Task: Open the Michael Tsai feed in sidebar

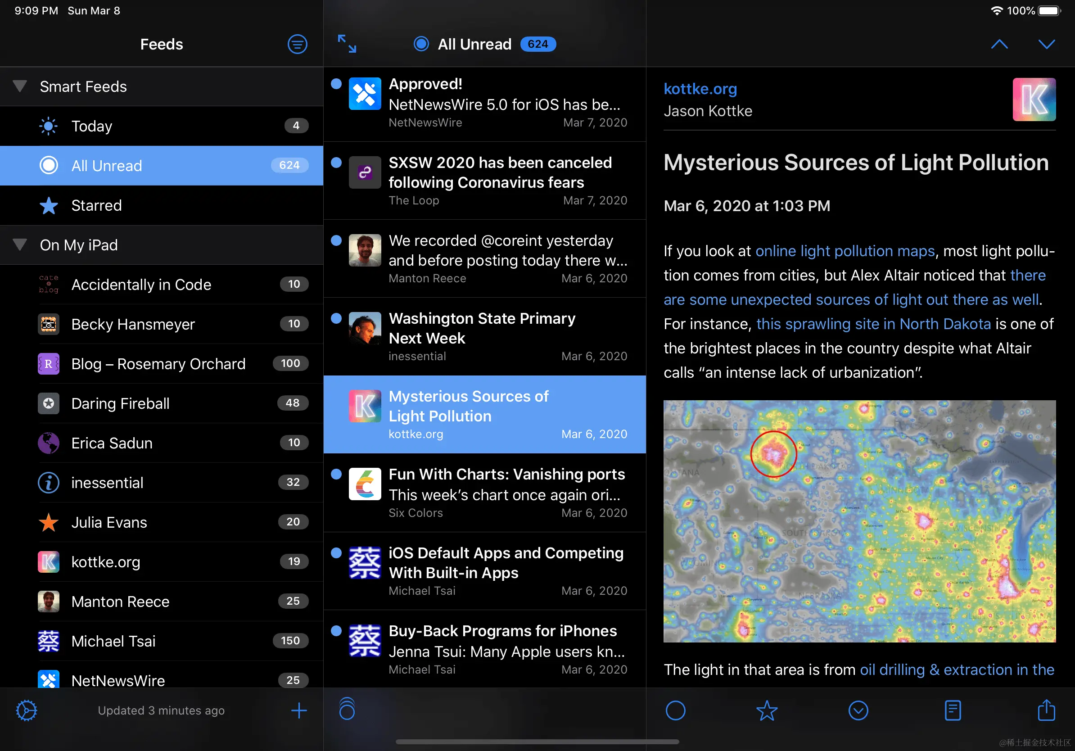Action: pyautogui.click(x=162, y=641)
